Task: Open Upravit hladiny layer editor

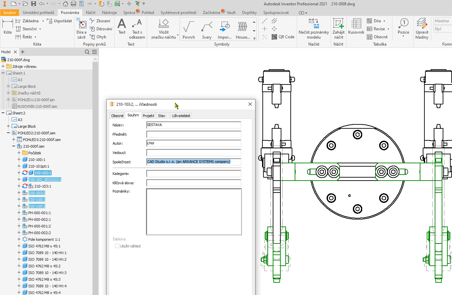Action: 421,29
